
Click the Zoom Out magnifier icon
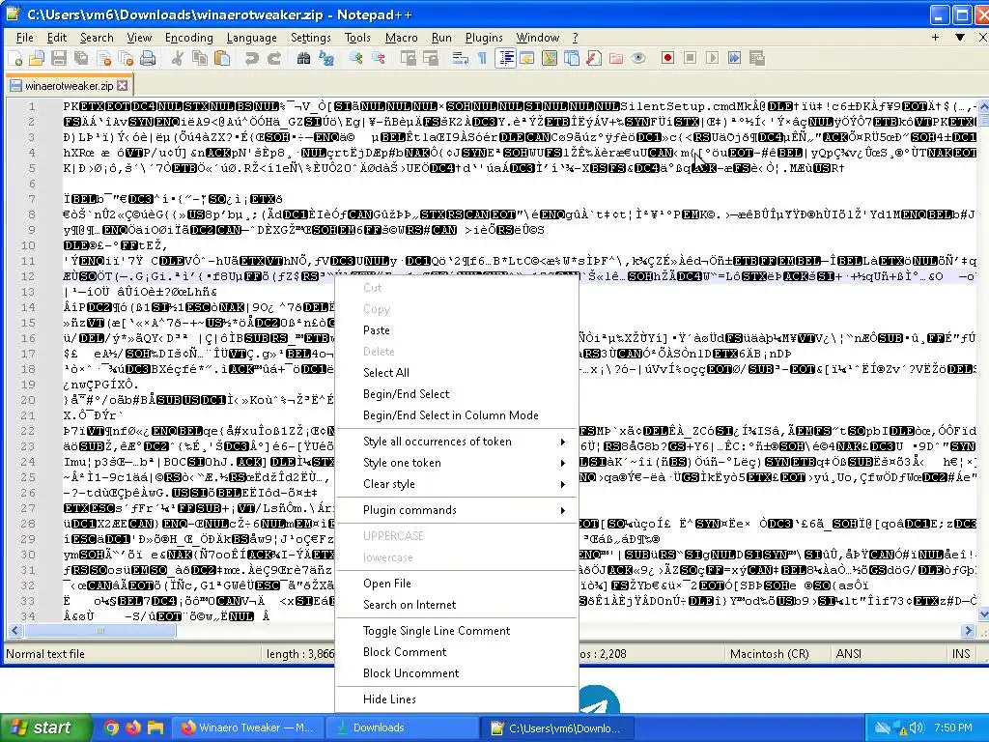point(378,59)
